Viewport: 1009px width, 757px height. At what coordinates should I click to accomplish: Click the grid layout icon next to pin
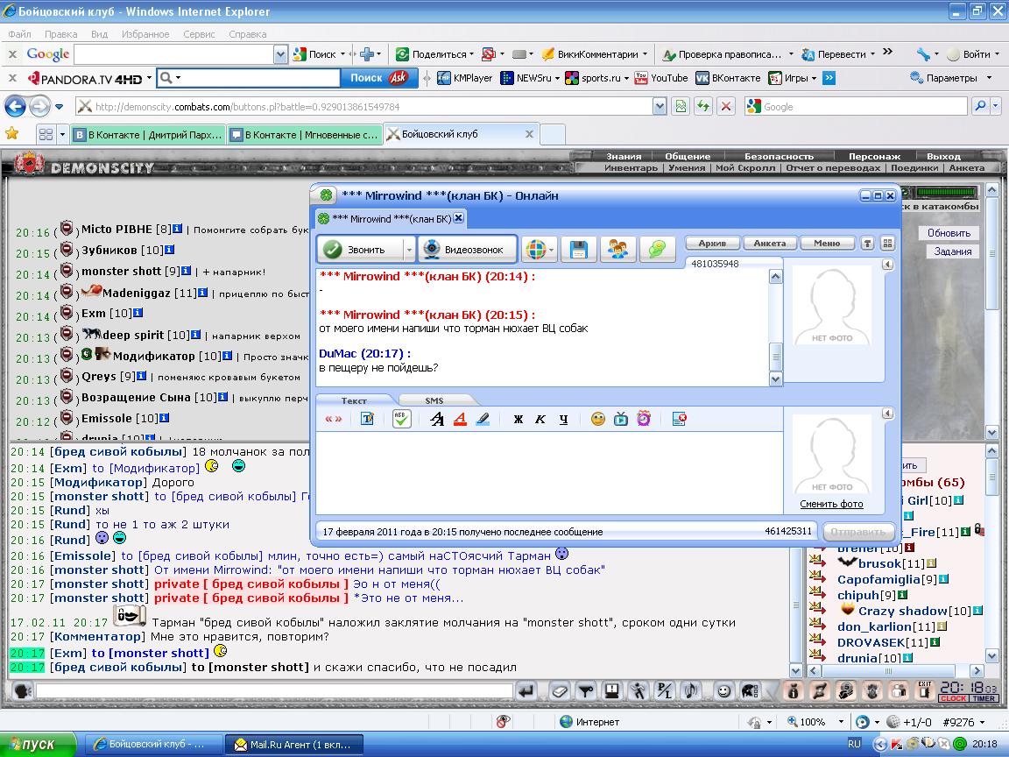pos(887,243)
